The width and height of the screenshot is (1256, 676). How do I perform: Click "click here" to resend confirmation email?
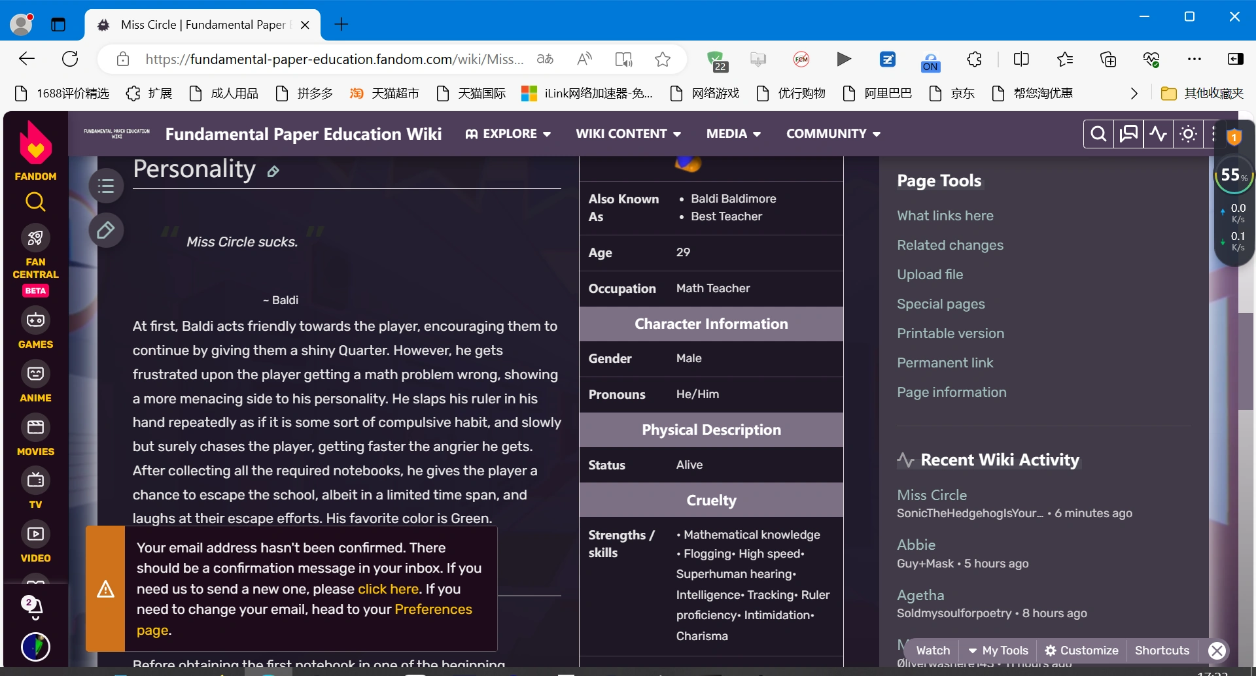388,588
